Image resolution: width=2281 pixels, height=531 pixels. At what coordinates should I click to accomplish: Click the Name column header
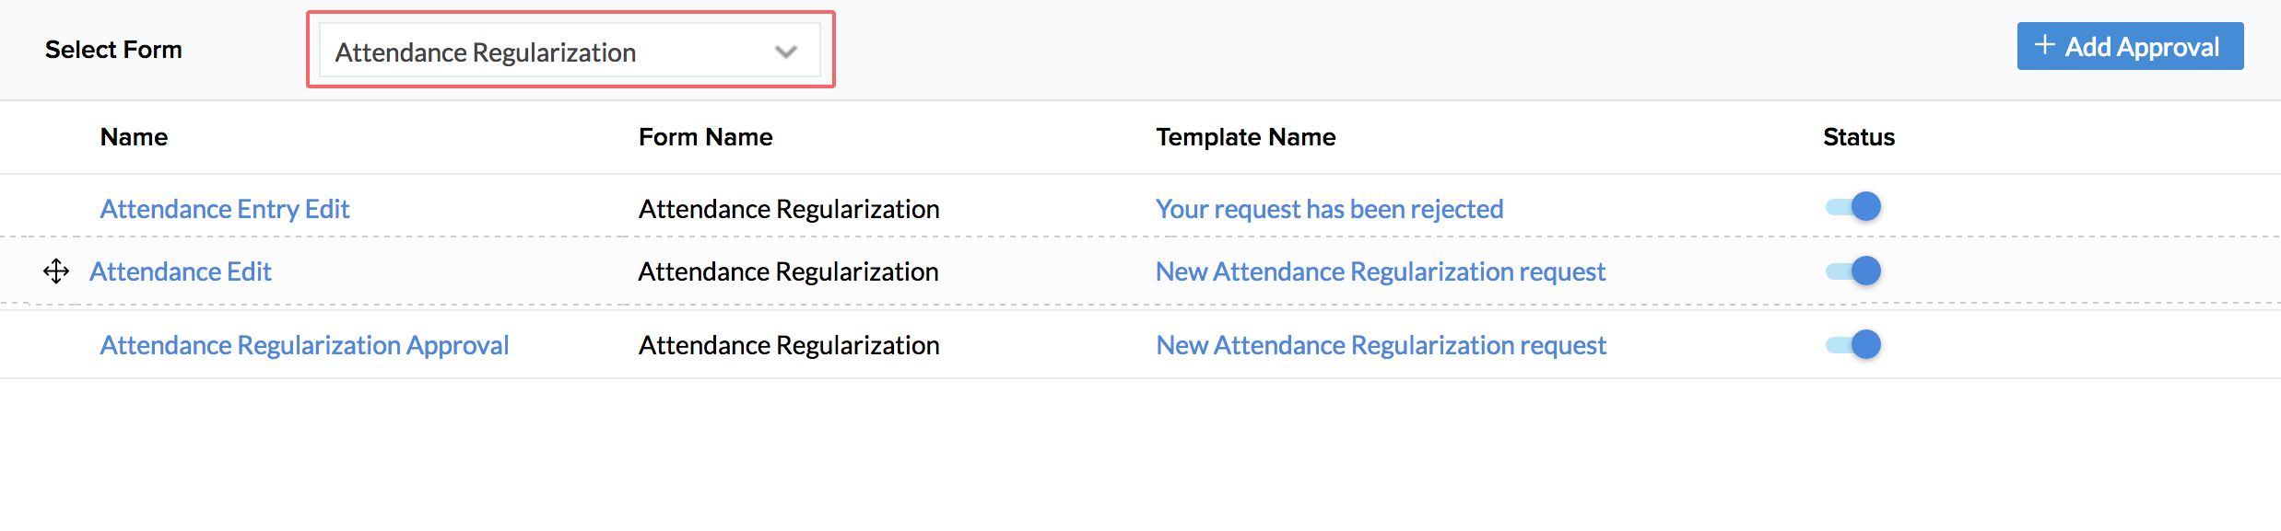(134, 137)
